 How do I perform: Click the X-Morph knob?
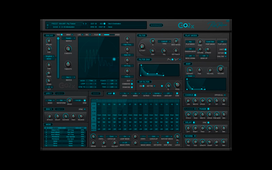coord(68,49)
